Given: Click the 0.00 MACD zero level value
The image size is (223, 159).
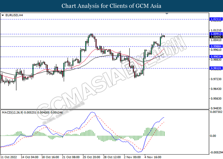Looking at the screenshot, I should tap(213, 136).
